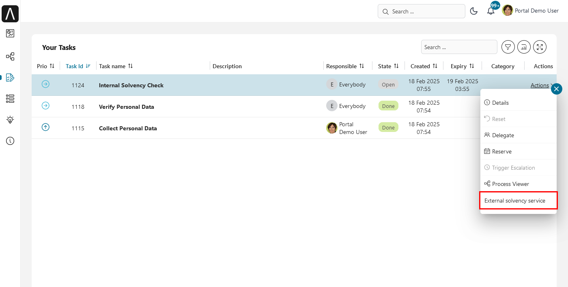Image resolution: width=568 pixels, height=287 pixels.
Task: Click the Everybody avatar in row 1118
Action: (332, 106)
